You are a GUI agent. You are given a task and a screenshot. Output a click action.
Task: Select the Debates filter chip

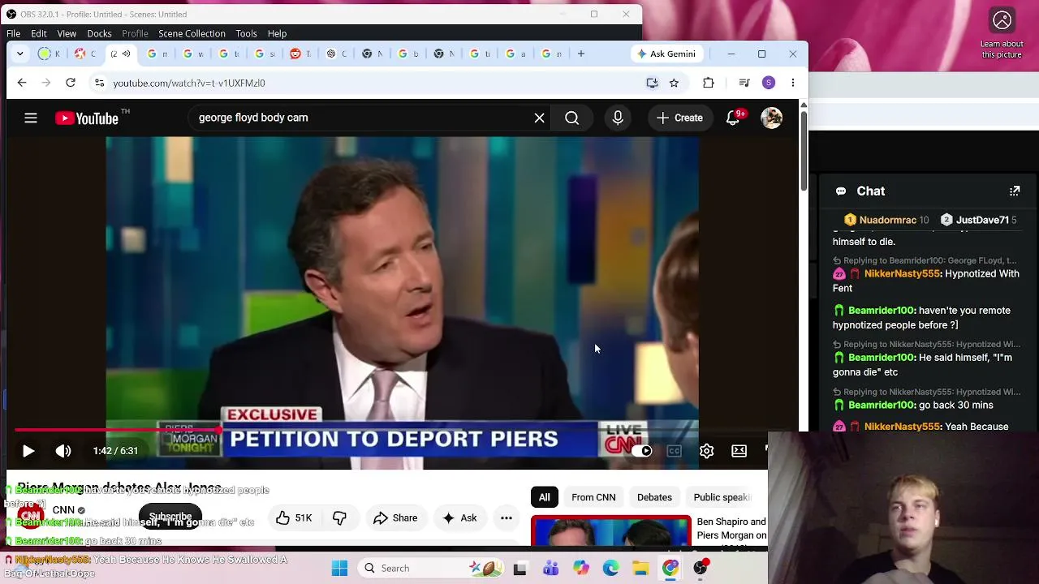(x=654, y=497)
